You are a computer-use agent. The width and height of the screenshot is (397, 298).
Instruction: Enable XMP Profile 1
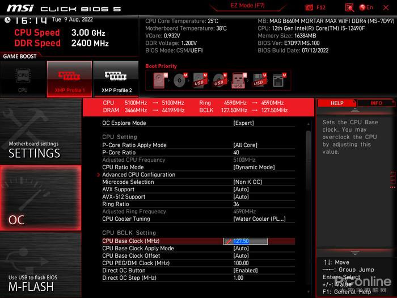click(x=69, y=79)
